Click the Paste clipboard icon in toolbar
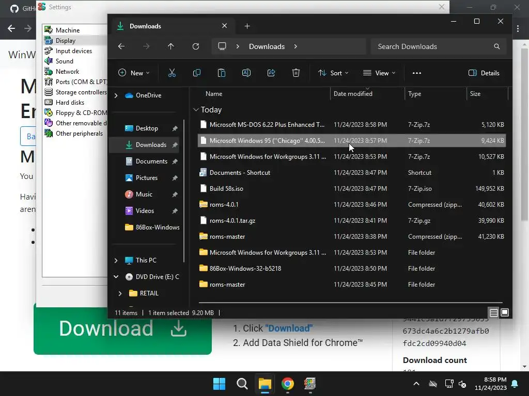Image resolution: width=529 pixels, height=396 pixels. point(221,73)
